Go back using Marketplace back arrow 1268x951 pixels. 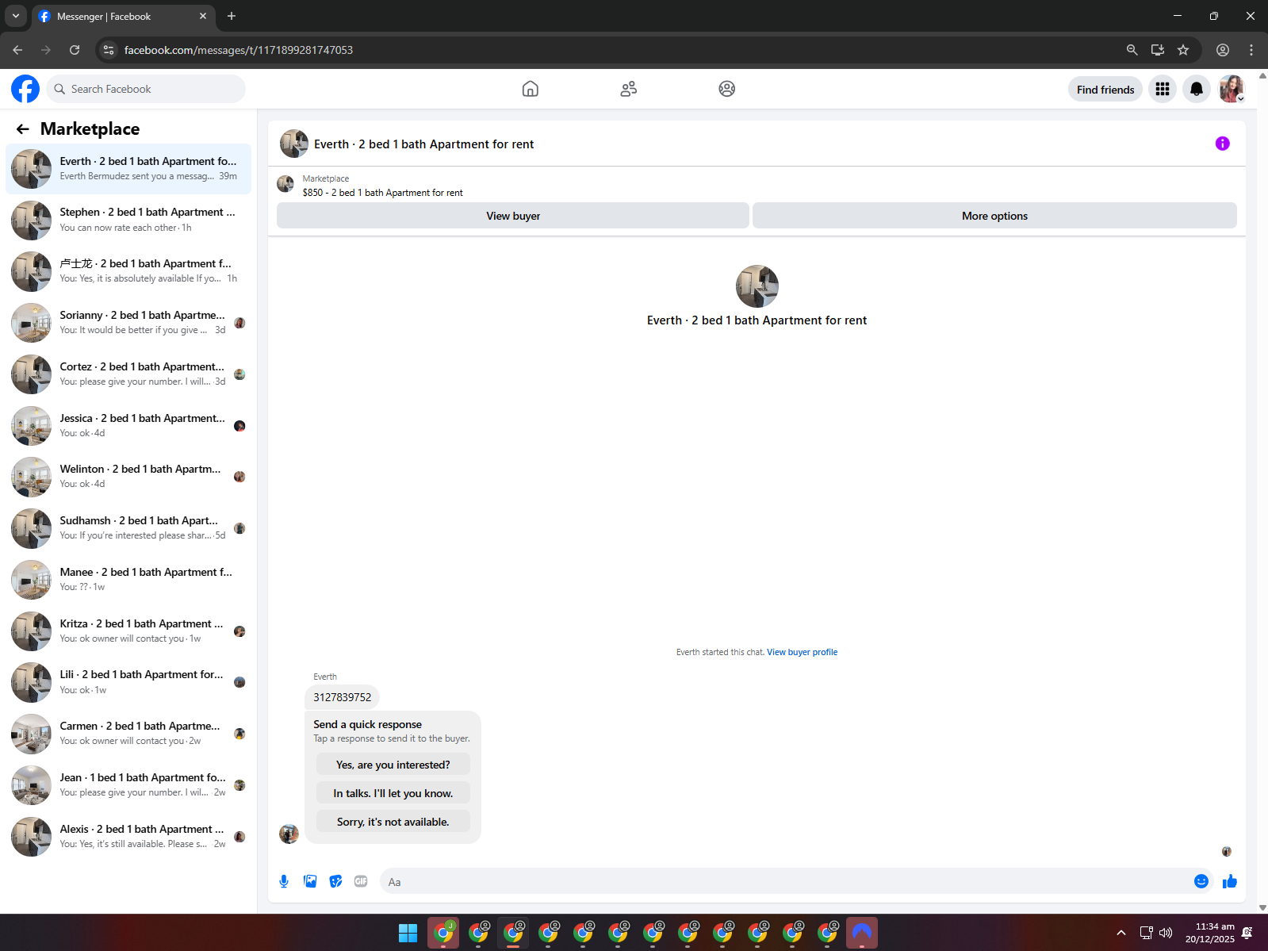(x=23, y=128)
